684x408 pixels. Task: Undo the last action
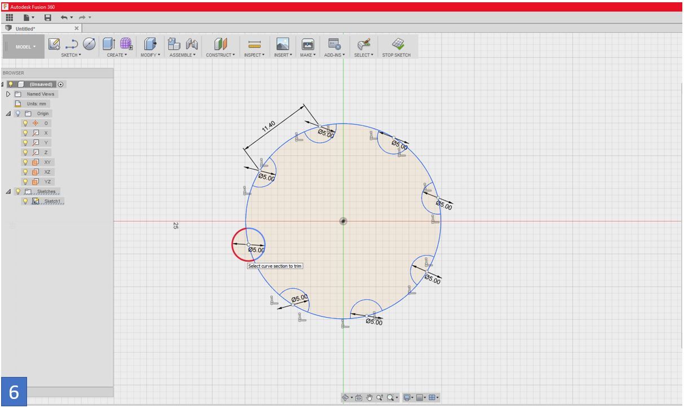pos(64,17)
